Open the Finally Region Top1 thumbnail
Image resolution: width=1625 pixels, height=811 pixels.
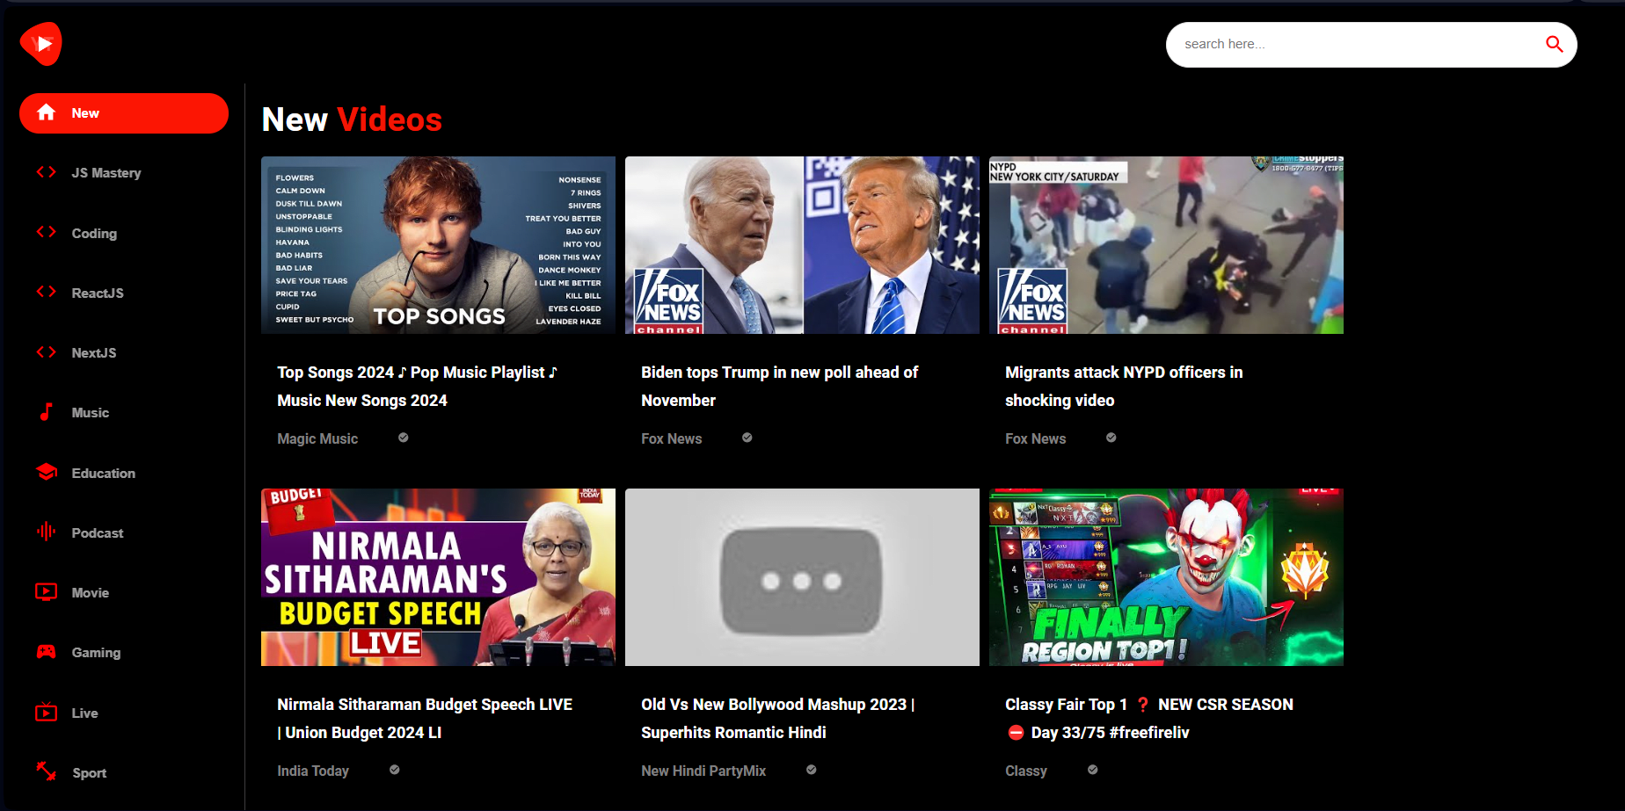pos(1166,577)
